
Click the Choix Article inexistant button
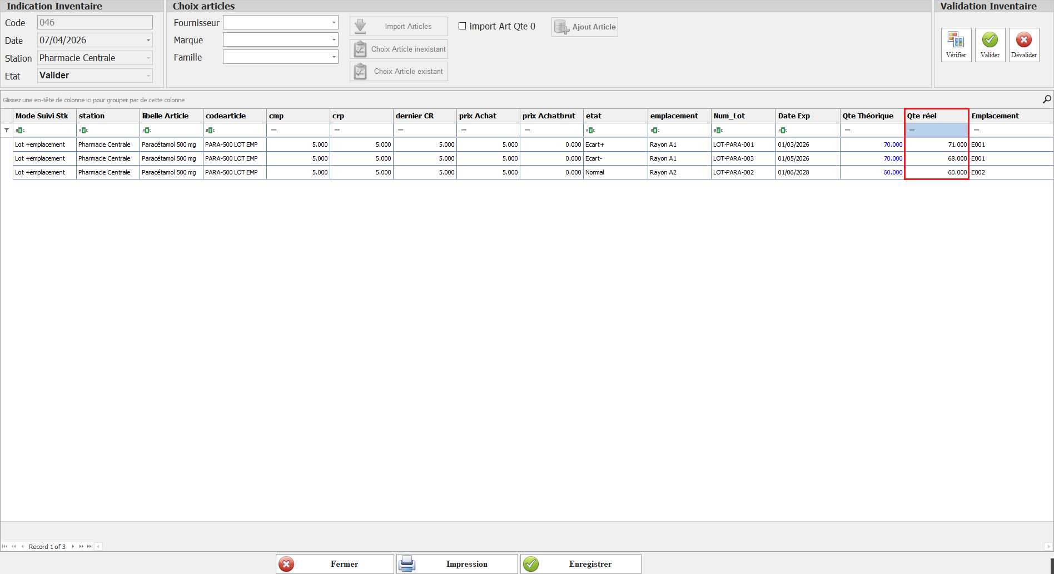coord(399,49)
